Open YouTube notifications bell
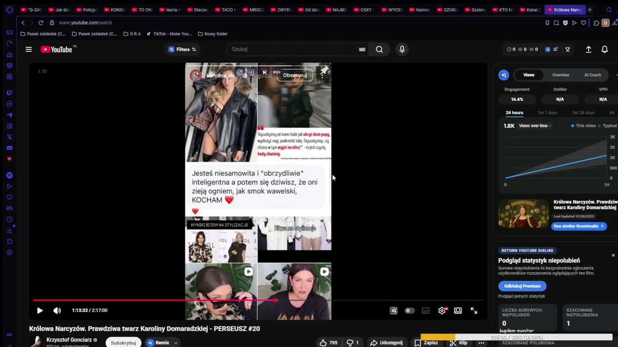Screen dimensions: 618x347 click(604, 49)
